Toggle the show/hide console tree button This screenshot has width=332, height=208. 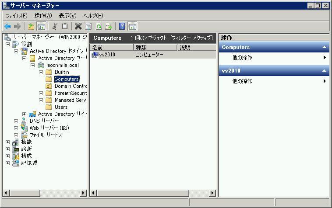42,26
